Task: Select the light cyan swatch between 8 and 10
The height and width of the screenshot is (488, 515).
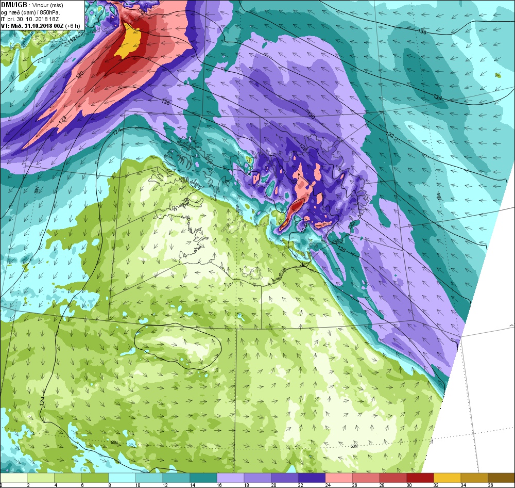Action: tap(122, 478)
